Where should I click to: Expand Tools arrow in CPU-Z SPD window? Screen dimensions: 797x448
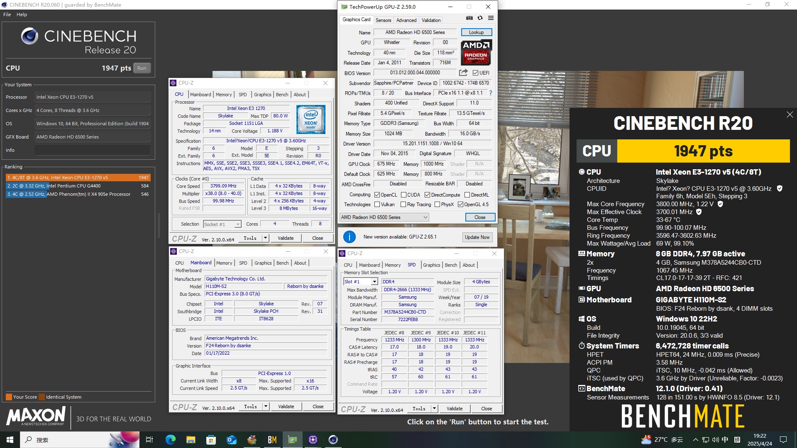pyautogui.click(x=434, y=409)
